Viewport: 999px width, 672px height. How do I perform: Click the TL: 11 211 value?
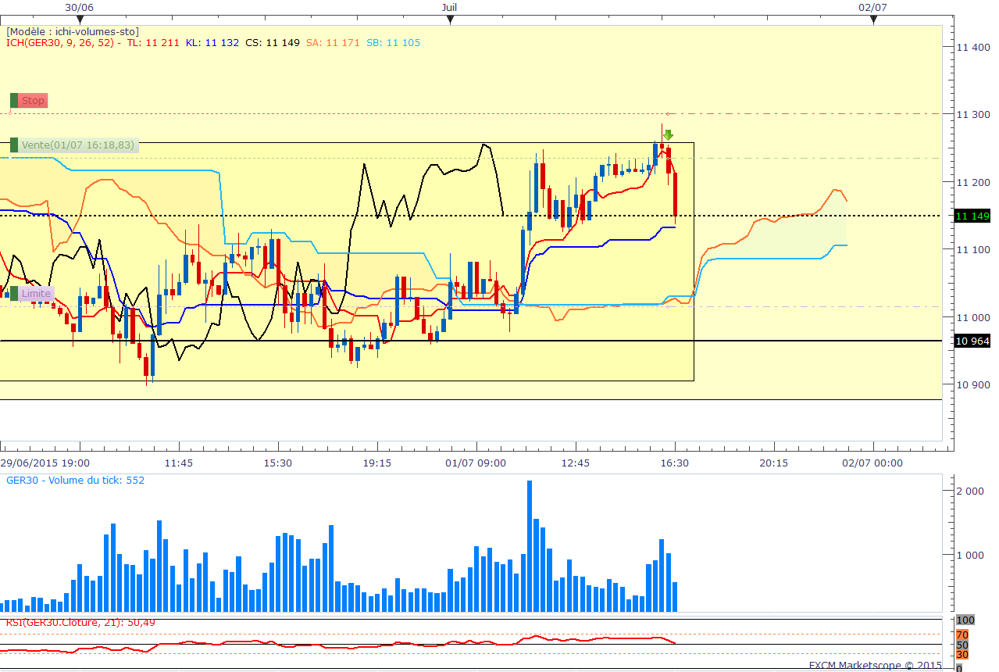[x=152, y=43]
